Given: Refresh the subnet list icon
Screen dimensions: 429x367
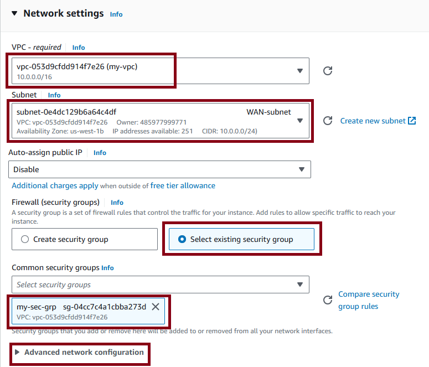Looking at the screenshot, I should [x=328, y=121].
